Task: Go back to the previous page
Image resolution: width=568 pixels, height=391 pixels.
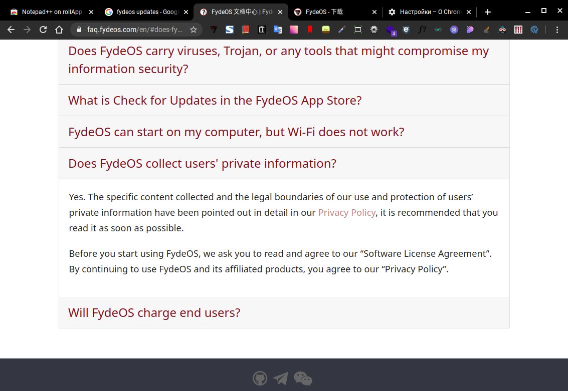Action: pyautogui.click(x=11, y=30)
